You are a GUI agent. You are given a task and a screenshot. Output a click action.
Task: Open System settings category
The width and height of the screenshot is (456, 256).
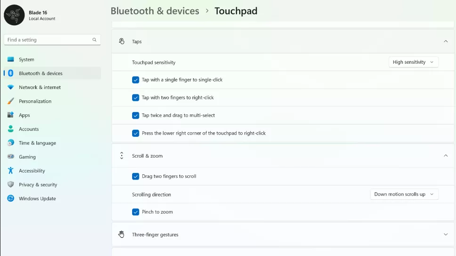[x=52, y=60]
